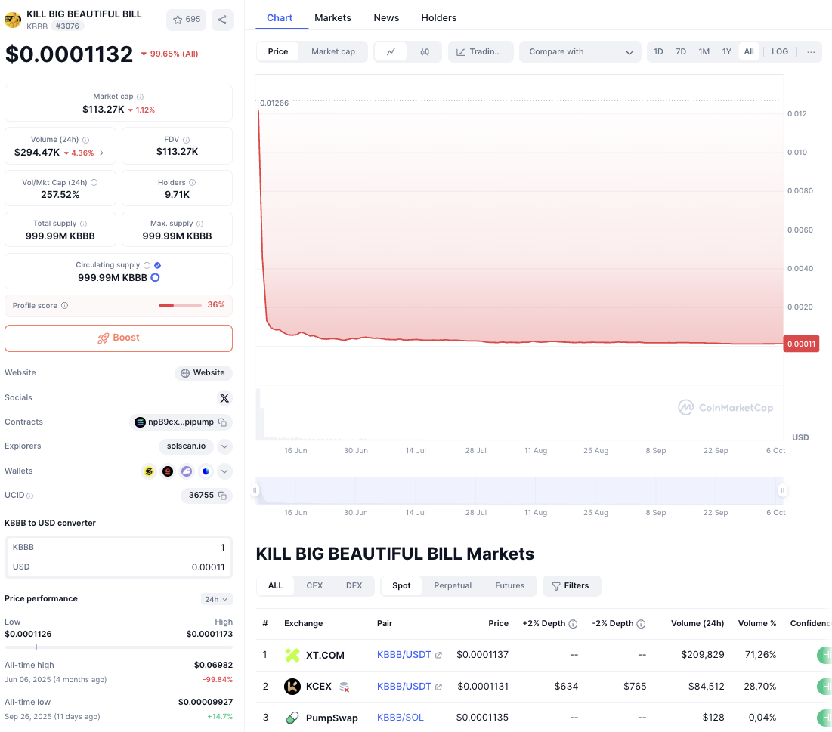Viewport: 832px width, 732px height.
Task: Open Market cap info tooltip icon
Action: [140, 97]
